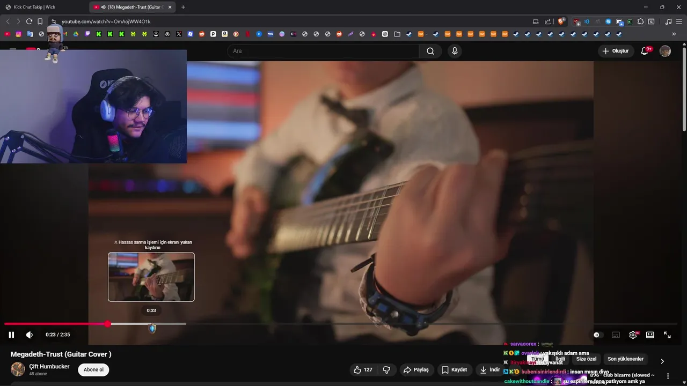Image resolution: width=687 pixels, height=386 pixels.
Task: Open account avatar menu
Action: [665, 51]
